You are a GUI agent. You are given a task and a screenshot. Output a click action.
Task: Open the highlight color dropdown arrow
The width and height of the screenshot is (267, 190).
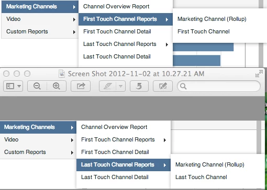120,86
